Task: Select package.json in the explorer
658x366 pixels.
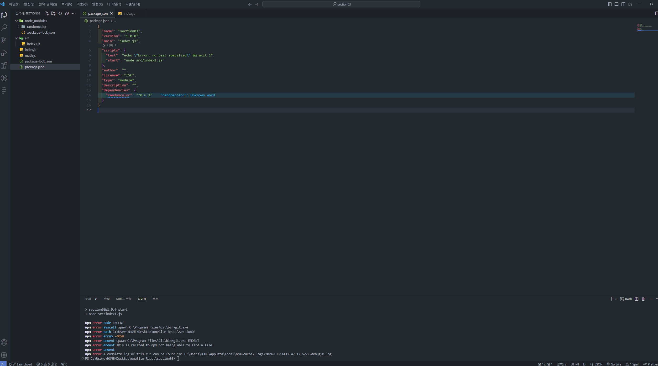Action: [x=34, y=67]
